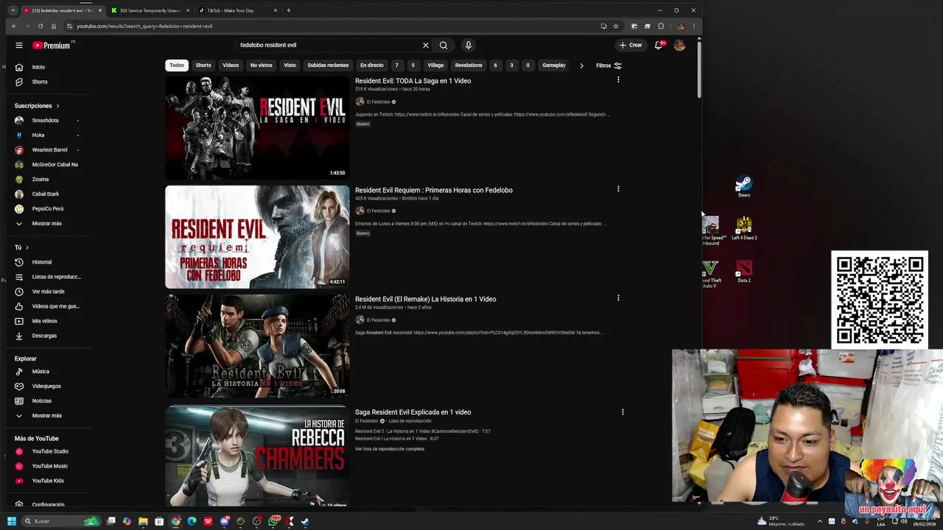This screenshot has height=530, width=943.
Task: Open thumbnail of Resident Evil Requiem Primeras Horas
Action: (257, 237)
